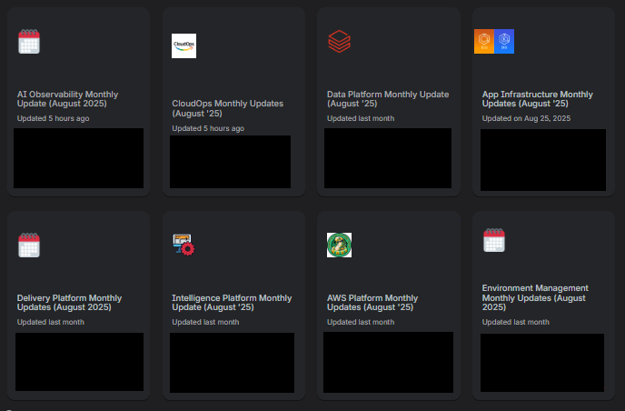This screenshot has height=411, width=625.
Task: Click 'Updated 5 hours ago' under AI Observability
Action: [53, 118]
